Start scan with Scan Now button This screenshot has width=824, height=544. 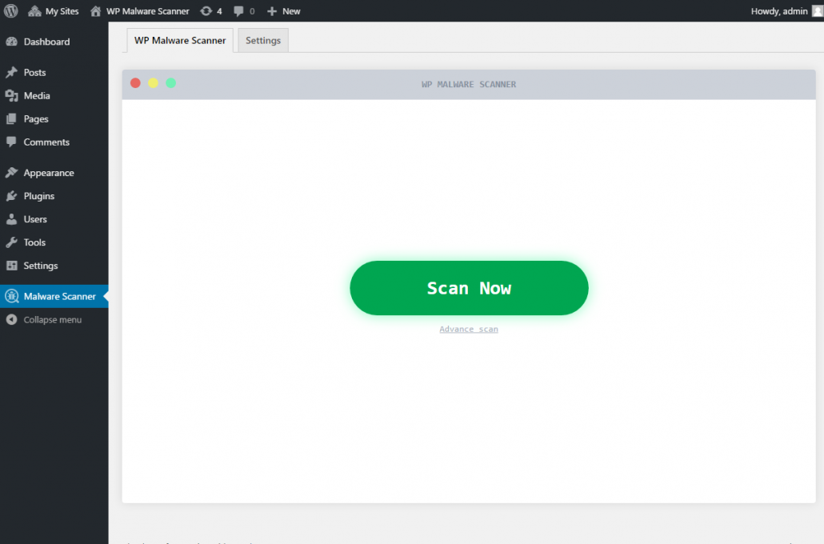tap(469, 288)
